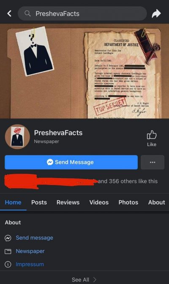Image resolution: width=169 pixels, height=284 pixels.
Task: Select the About tab
Action: coord(156,202)
